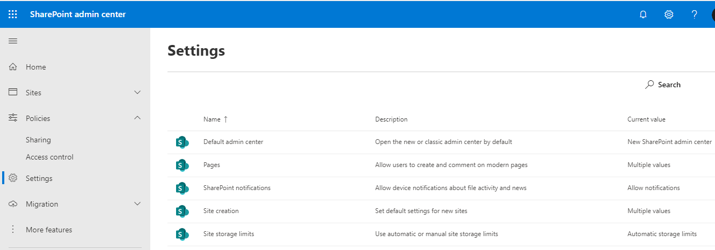Sort by the Name column header
The width and height of the screenshot is (715, 250).
coord(211,119)
